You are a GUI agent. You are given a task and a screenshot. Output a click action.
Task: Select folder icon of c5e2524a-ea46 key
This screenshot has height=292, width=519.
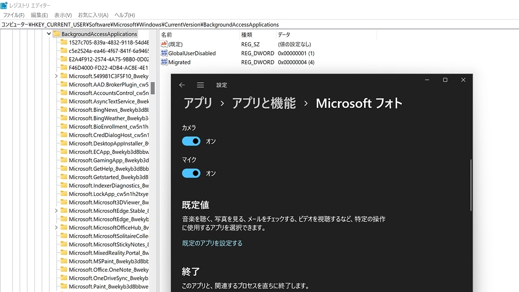click(64, 51)
